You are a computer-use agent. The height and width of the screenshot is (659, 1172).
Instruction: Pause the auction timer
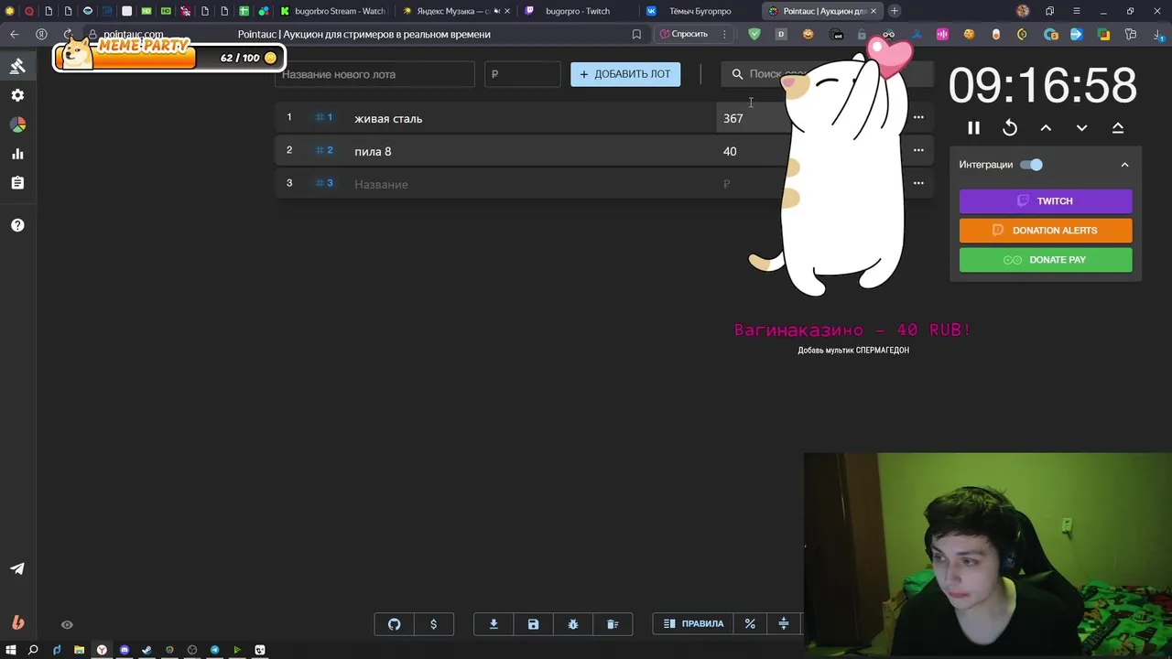[973, 128]
